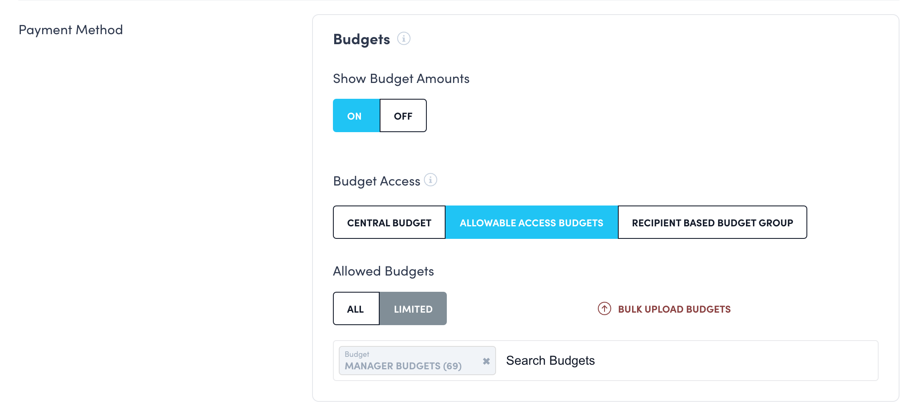This screenshot has width=912, height=411.
Task: Click the Budget Access info icon
Action: tap(430, 180)
